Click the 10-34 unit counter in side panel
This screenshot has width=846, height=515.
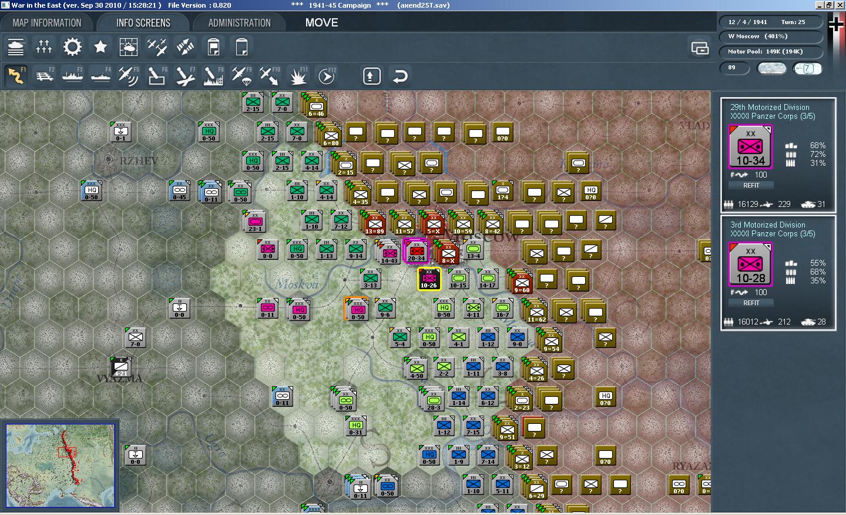750,148
